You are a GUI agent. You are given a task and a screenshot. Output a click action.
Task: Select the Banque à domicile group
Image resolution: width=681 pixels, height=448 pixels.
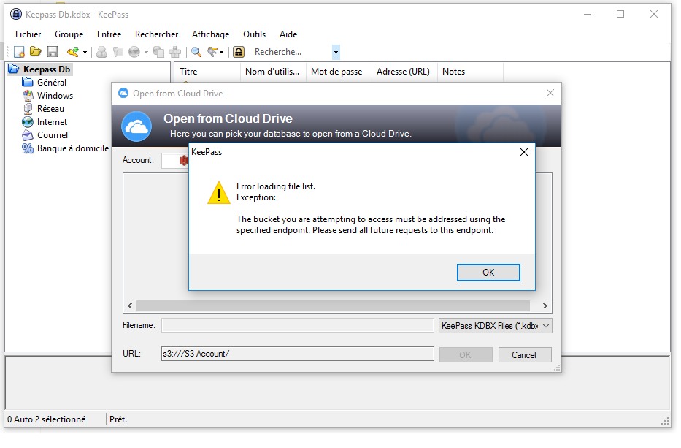point(73,148)
